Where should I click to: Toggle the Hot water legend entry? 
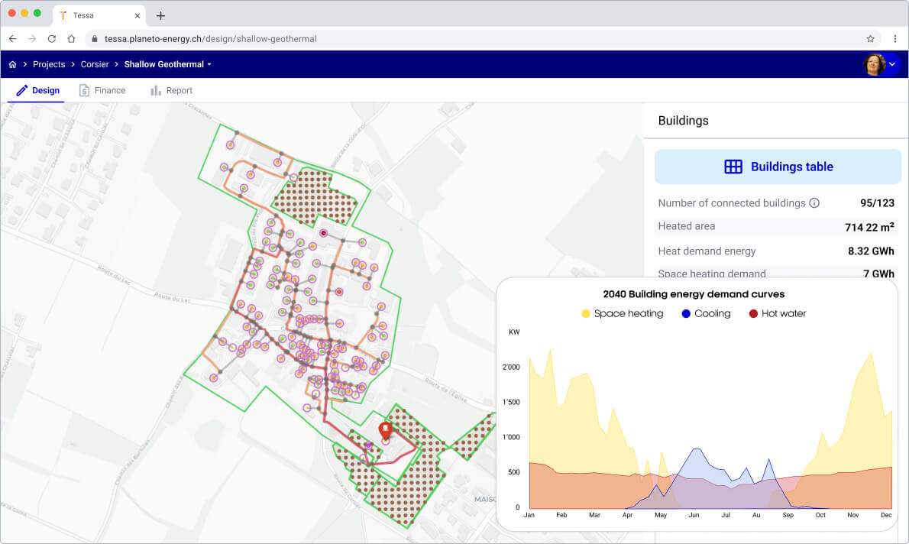[x=778, y=313]
